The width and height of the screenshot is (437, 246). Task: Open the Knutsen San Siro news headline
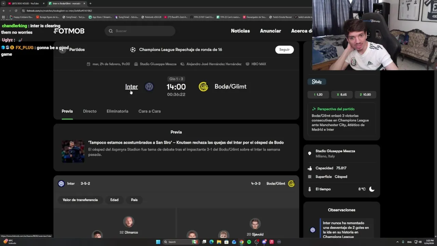tap(186, 143)
